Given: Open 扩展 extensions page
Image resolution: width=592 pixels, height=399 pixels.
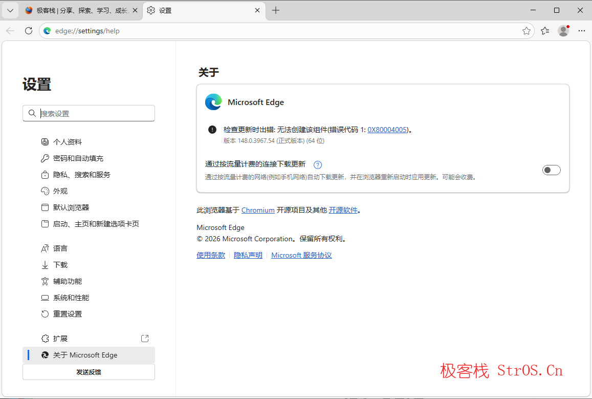Looking at the screenshot, I should [89, 339].
